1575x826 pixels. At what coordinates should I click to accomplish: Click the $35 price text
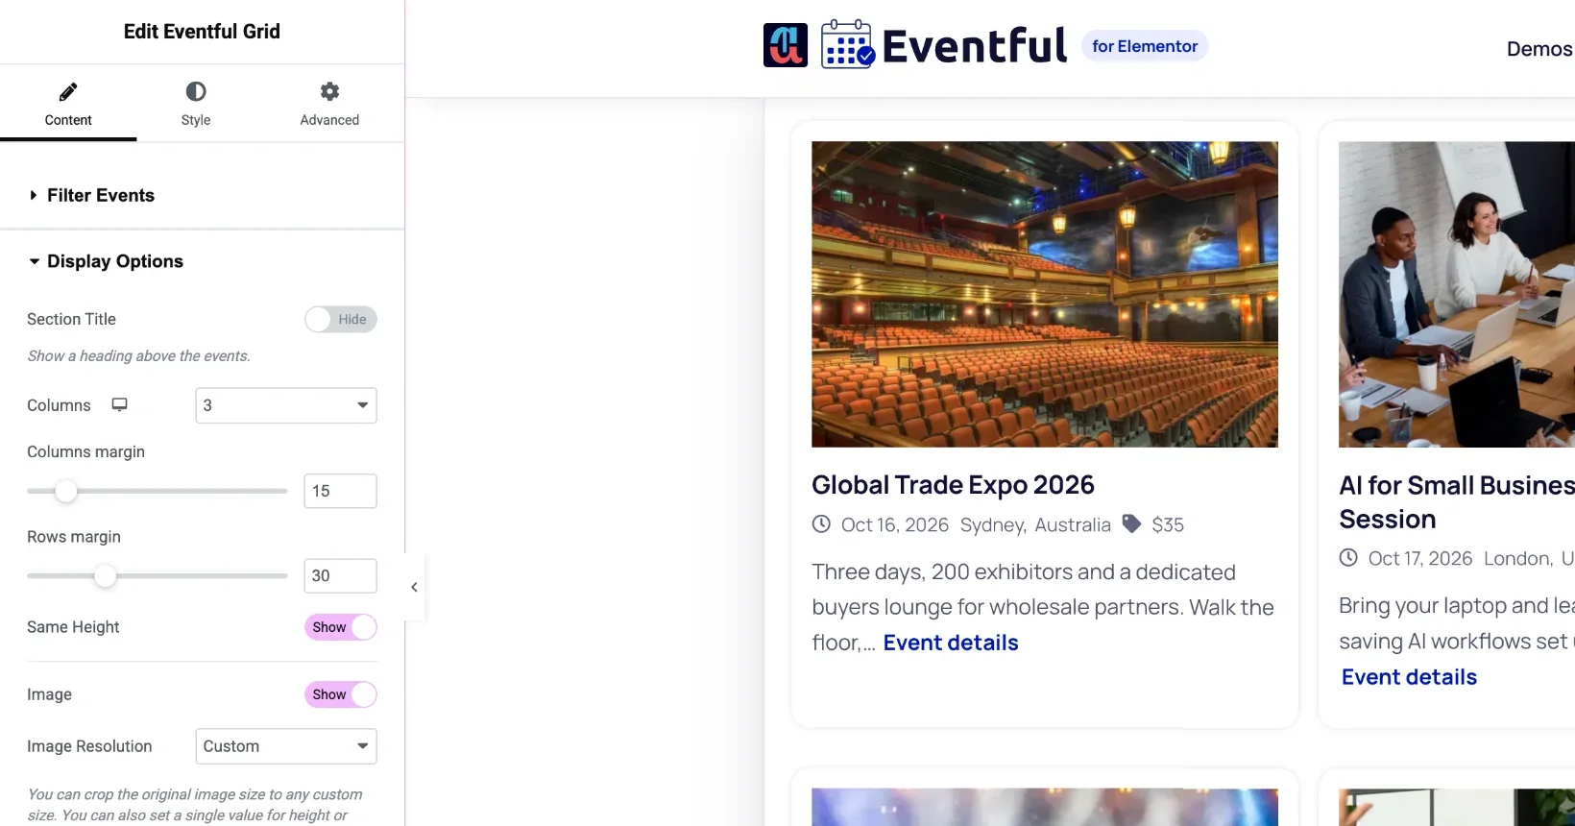[1168, 525]
